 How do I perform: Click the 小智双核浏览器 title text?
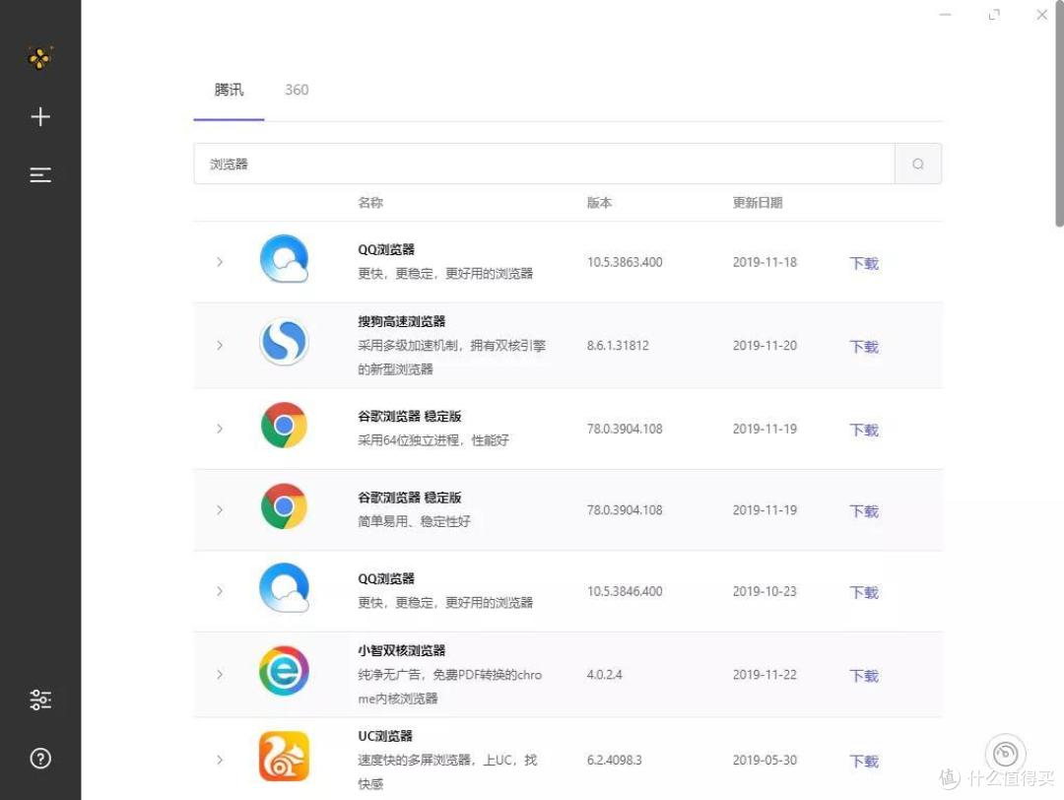(402, 650)
